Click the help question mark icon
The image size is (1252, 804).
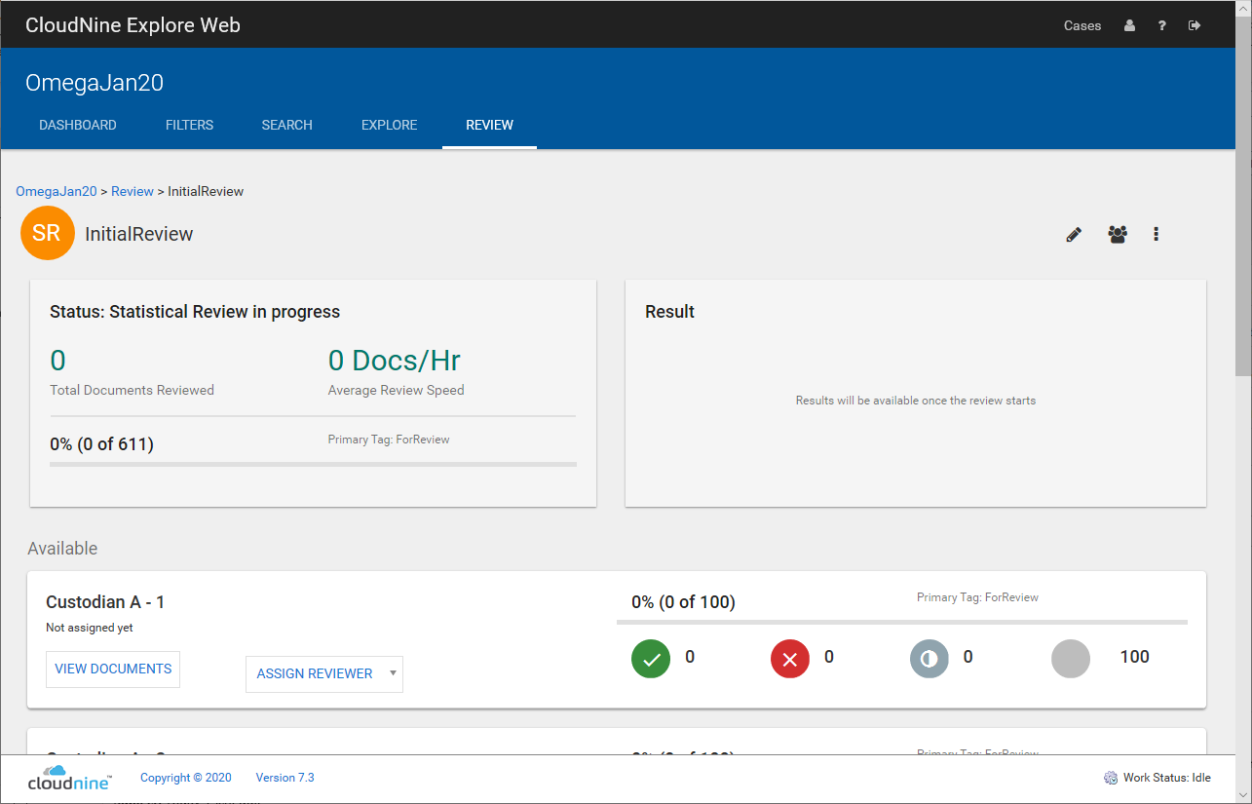tap(1162, 25)
